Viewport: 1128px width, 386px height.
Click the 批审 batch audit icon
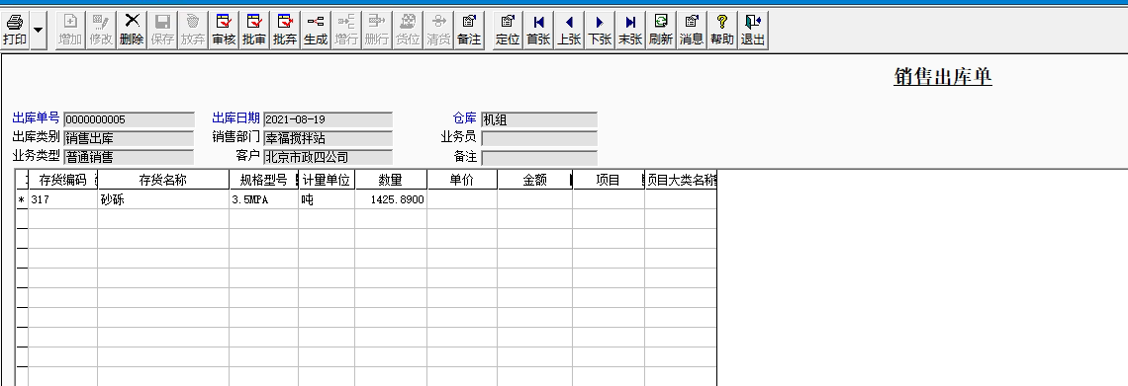point(254,31)
